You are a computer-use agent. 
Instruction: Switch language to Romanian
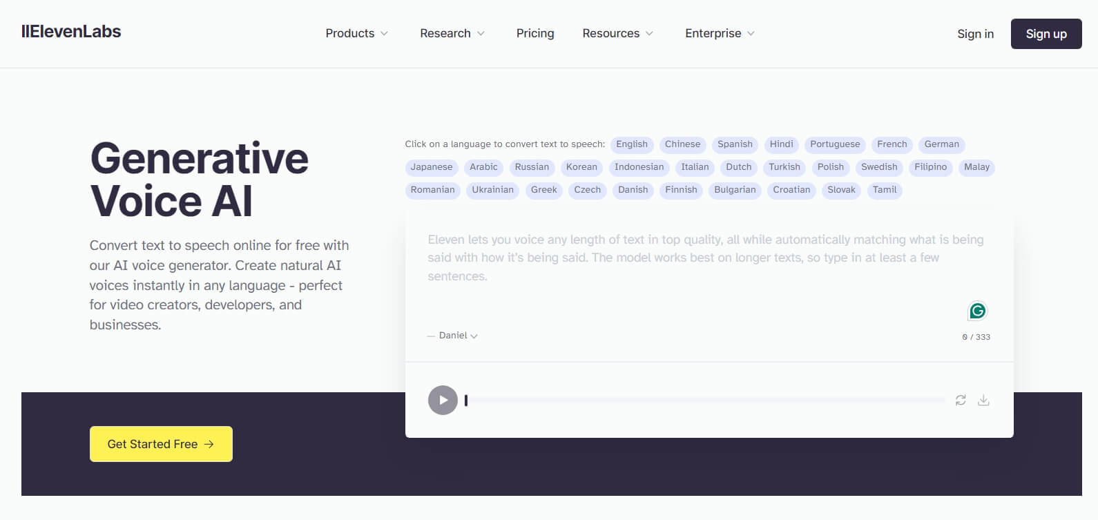pos(432,190)
